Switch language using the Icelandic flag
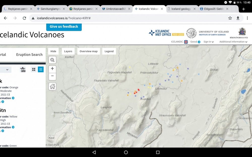The height and width of the screenshot is (157, 252). click(186, 42)
